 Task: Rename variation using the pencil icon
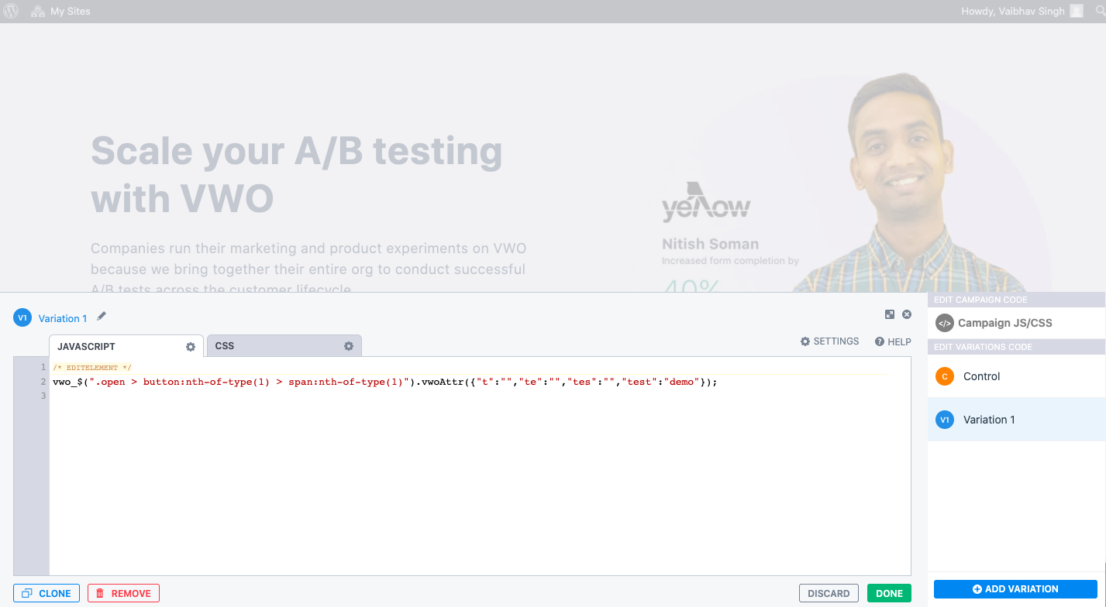(x=102, y=317)
